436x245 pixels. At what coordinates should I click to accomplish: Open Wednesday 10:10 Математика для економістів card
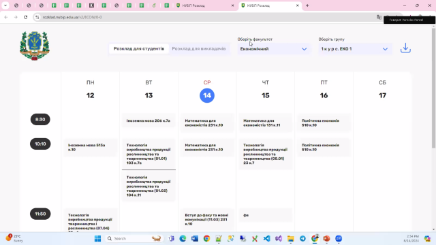(x=207, y=147)
